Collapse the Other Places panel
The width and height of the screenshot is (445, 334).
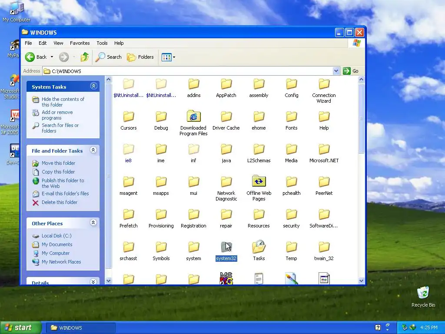93,223
